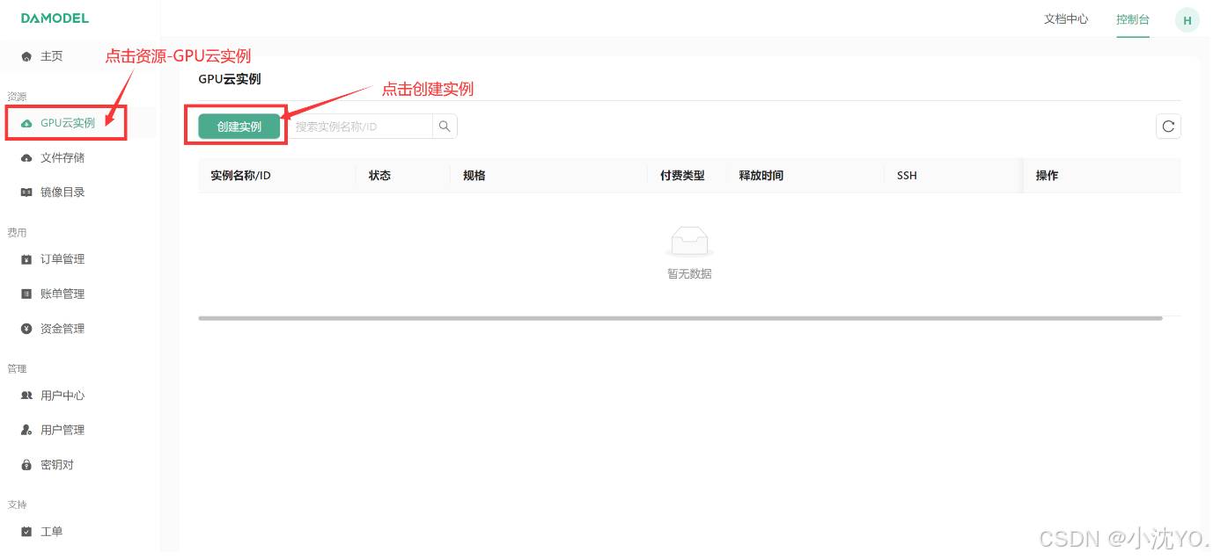The height and width of the screenshot is (559, 1213).
Task: Click the 资源 section label
Action: 17,97
